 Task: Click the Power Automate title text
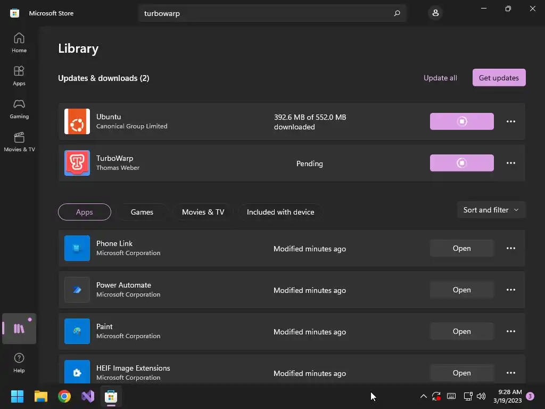[x=123, y=285]
